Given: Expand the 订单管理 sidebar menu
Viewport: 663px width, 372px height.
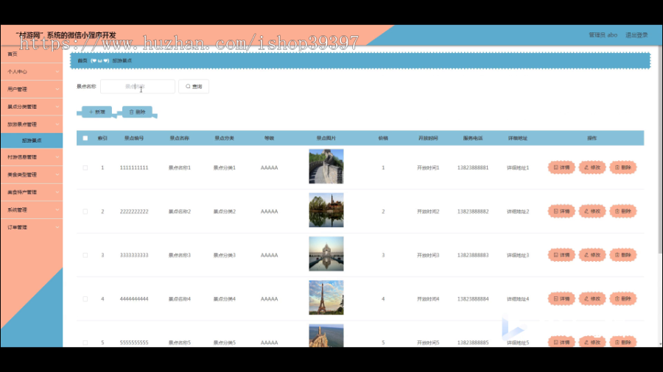Looking at the screenshot, I should coord(32,227).
